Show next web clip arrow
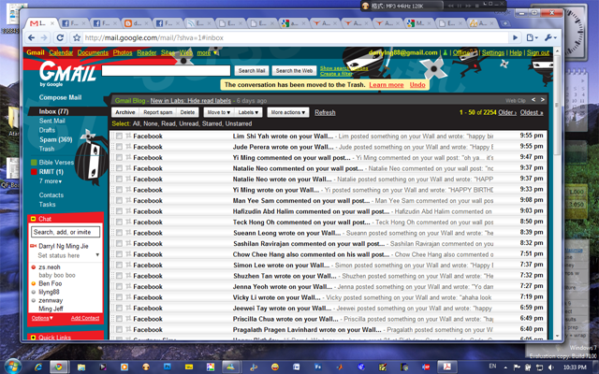The image size is (599, 374). tap(543, 100)
